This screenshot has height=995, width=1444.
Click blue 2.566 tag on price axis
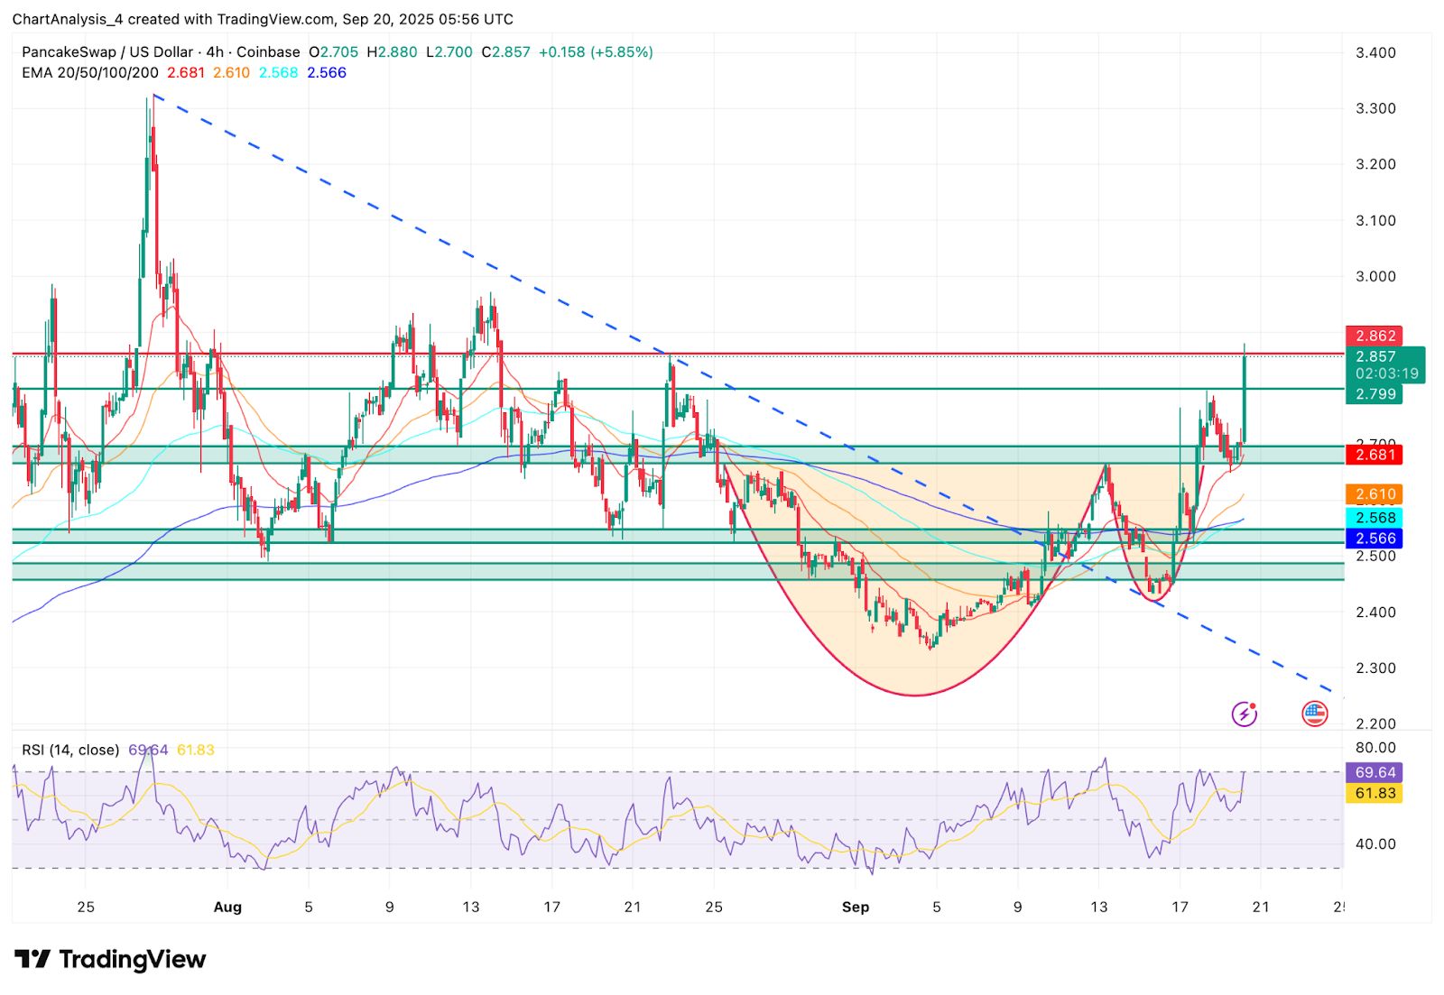coord(1374,539)
